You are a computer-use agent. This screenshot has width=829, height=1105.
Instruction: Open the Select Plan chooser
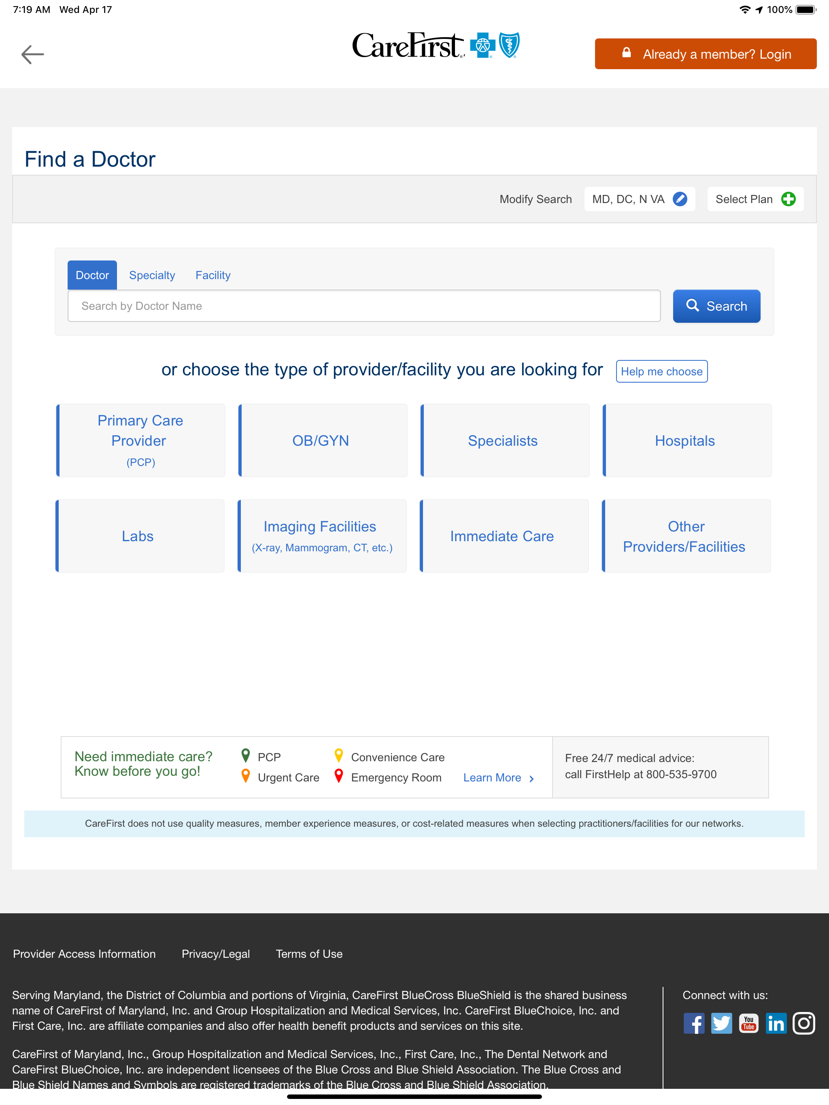755,199
